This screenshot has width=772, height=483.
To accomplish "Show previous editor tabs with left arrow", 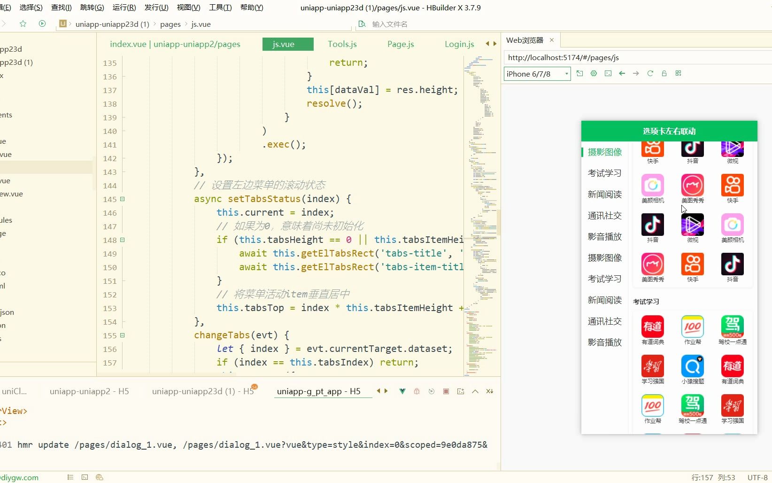I will click(x=487, y=44).
